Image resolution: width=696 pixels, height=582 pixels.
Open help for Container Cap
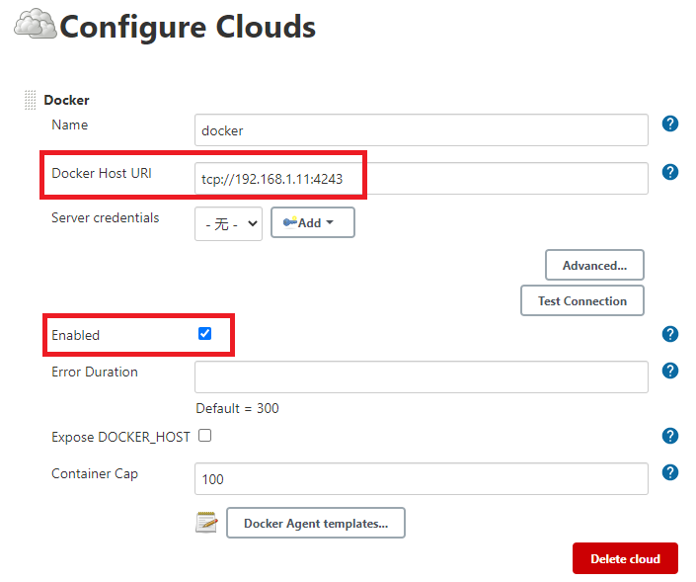tap(669, 472)
